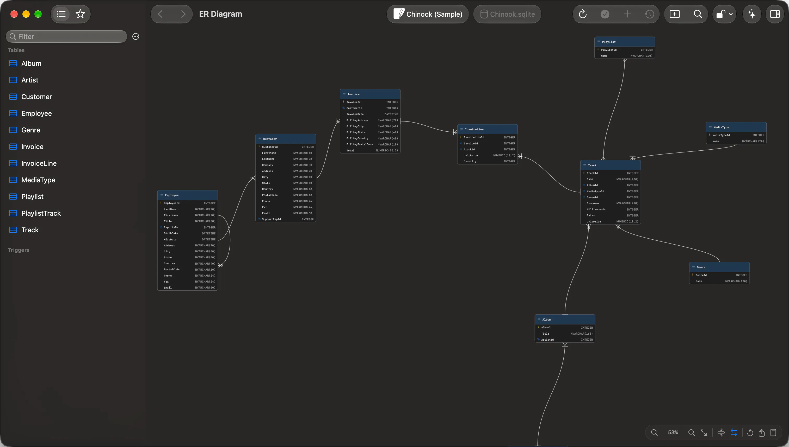Select the InvoiceLine entity header in the diagram
This screenshot has height=447, width=789.
click(487, 129)
